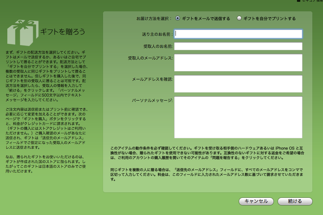Click the 送り主のお名前 input field
Viewport: 323px width, 215px height.
(238, 34)
